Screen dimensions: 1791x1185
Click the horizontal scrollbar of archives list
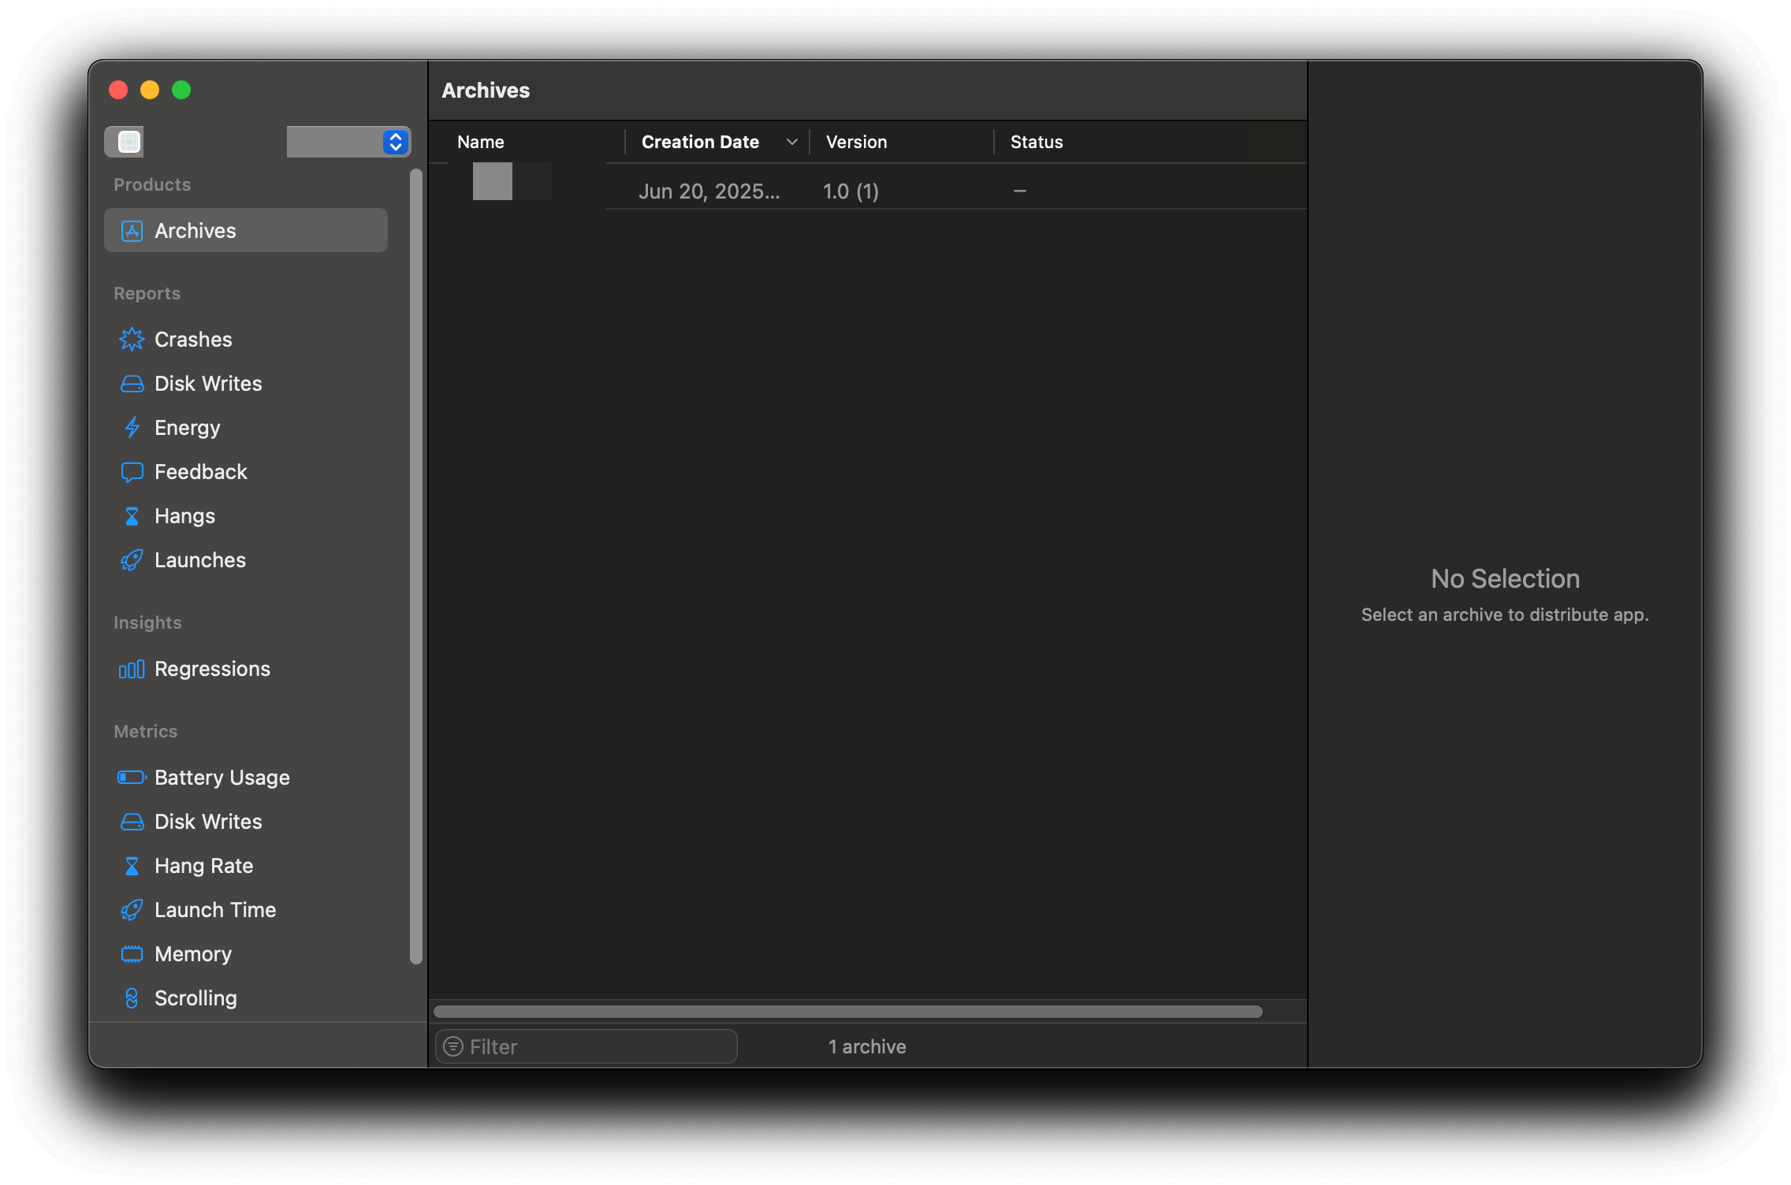(x=847, y=1012)
